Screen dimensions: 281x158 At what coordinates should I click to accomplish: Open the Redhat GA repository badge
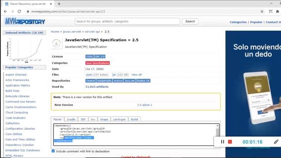[143, 81]
